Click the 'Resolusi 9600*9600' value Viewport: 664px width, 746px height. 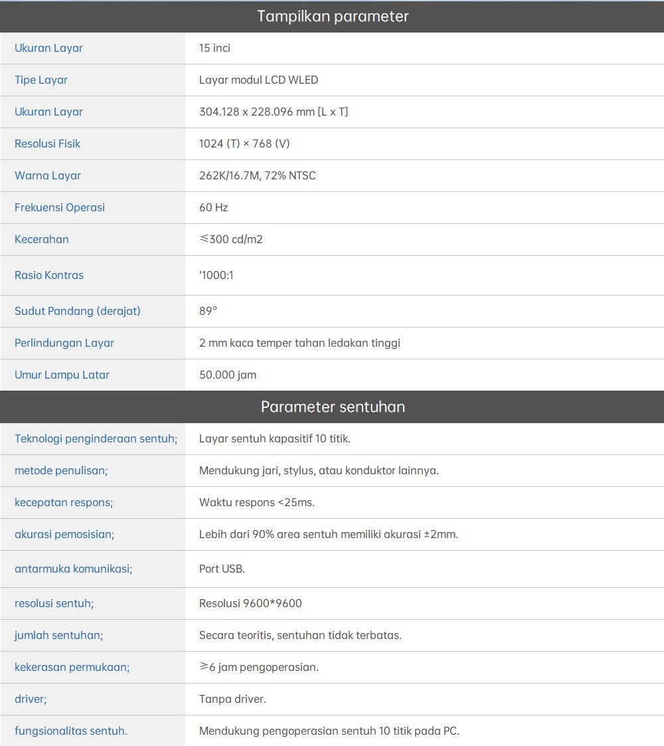tap(250, 603)
